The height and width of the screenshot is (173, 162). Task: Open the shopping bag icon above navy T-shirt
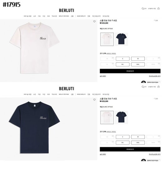click(x=159, y=87)
